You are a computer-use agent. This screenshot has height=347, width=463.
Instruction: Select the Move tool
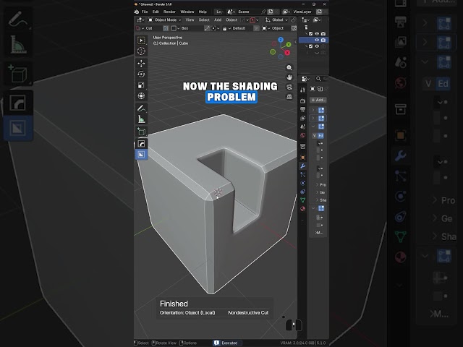point(141,64)
